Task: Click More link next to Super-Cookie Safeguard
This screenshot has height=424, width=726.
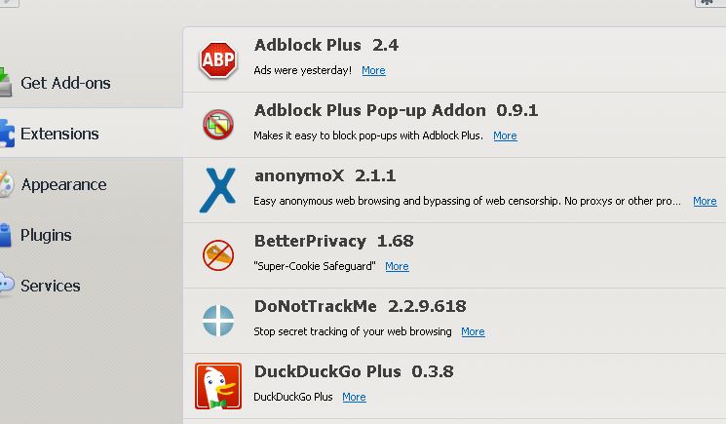Action: (397, 266)
